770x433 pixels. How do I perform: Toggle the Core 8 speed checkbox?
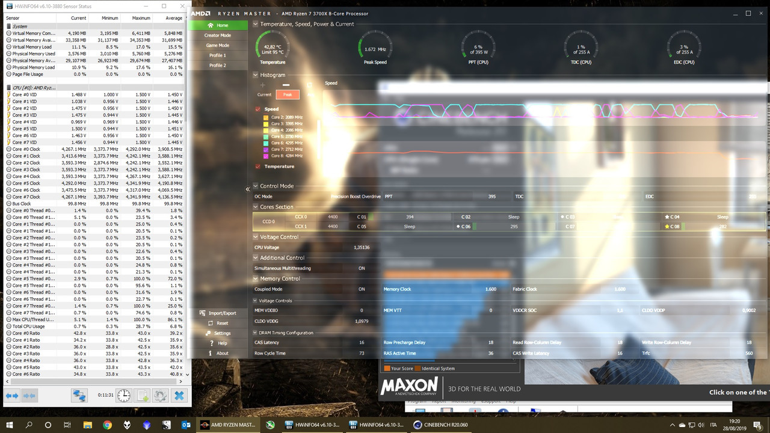[x=266, y=156]
